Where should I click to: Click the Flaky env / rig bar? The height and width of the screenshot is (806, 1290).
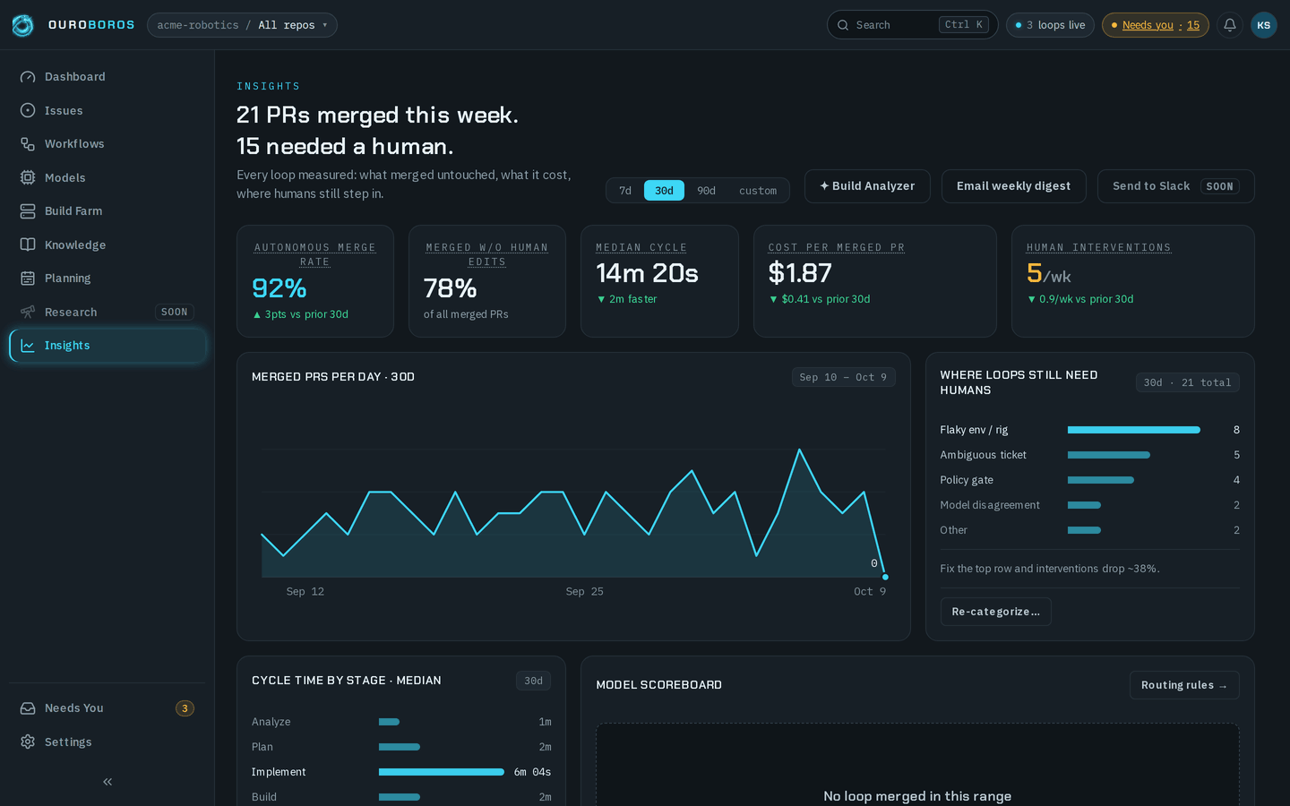coord(1133,430)
